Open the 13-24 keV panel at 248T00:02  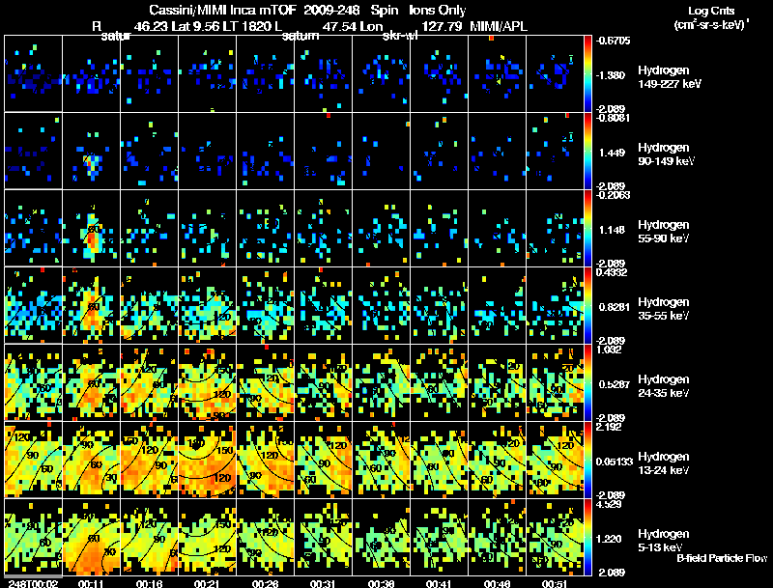(x=33, y=460)
